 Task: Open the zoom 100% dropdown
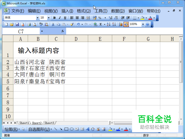[143, 24]
